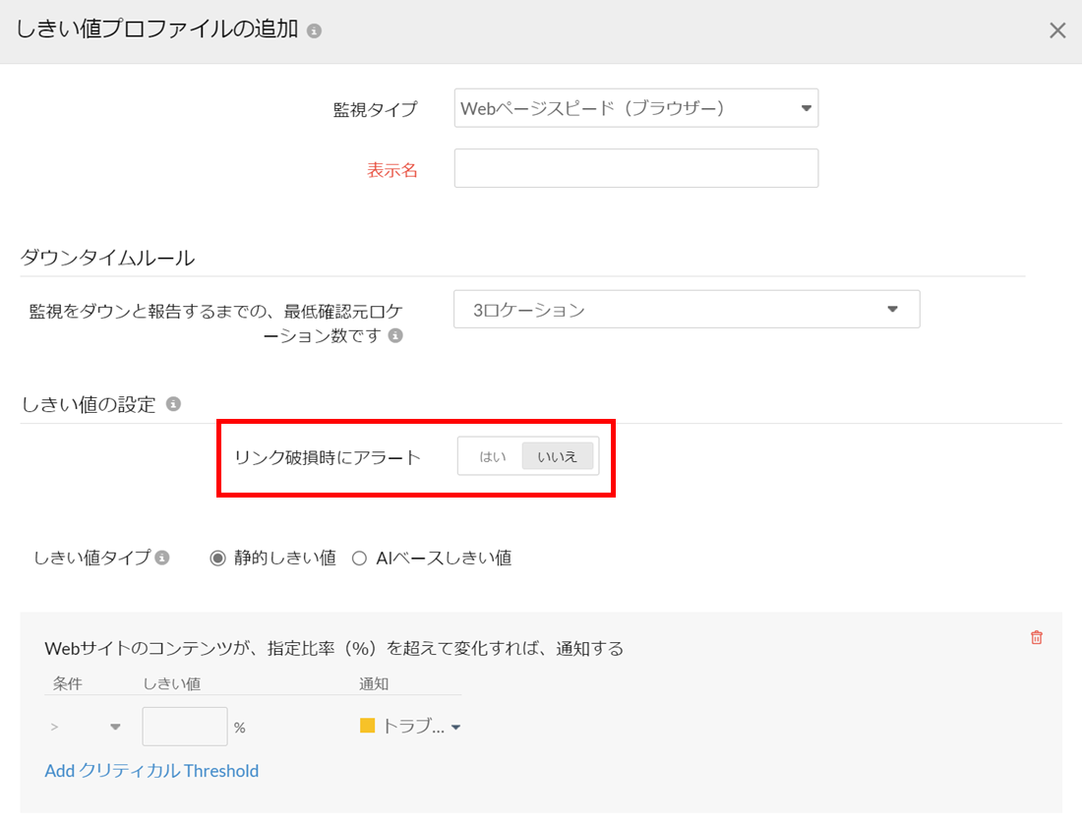Click the しきい値 percentage input box

[185, 727]
